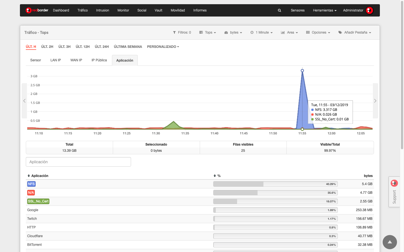Expand the Herramientas menu
The image size is (404, 252).
[325, 10]
